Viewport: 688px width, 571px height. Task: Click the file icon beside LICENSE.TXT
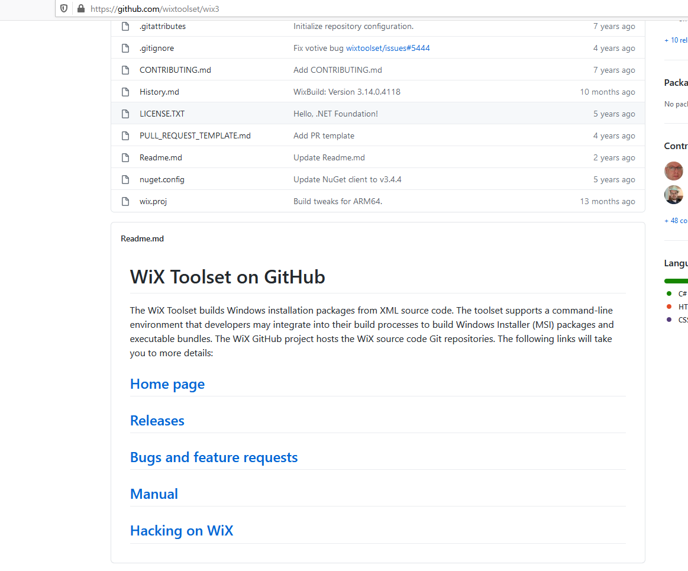(125, 114)
